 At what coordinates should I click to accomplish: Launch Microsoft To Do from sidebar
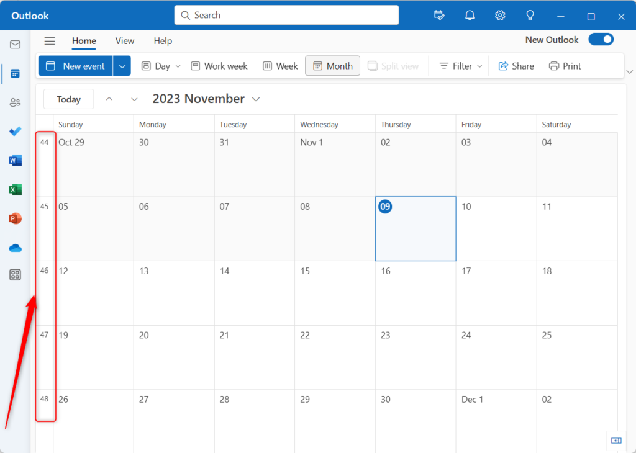click(15, 131)
